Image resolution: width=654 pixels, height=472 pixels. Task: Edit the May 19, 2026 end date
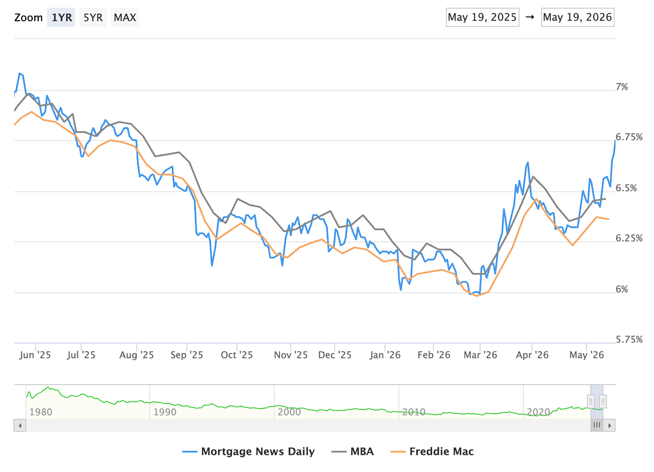pos(578,17)
